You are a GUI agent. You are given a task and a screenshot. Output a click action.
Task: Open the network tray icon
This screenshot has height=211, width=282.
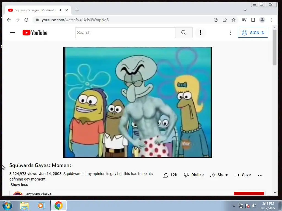[x=241, y=206]
